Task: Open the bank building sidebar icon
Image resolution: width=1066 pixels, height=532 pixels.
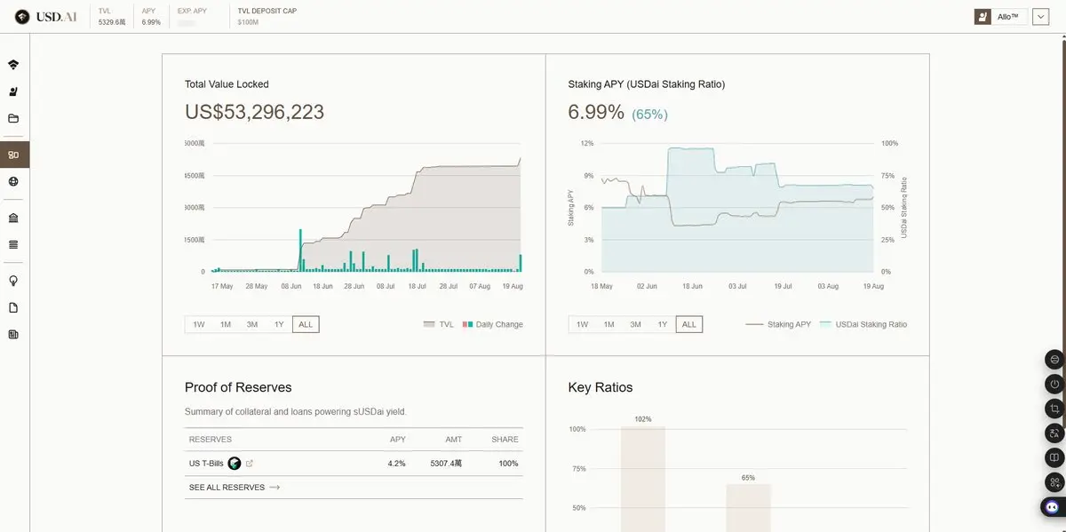Action: pos(13,218)
